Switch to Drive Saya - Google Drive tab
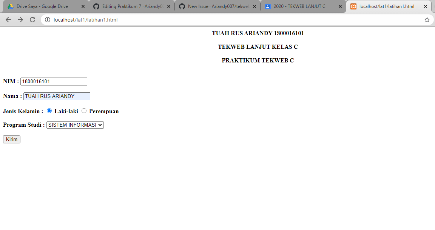The height and width of the screenshot is (230, 435). 46,6
